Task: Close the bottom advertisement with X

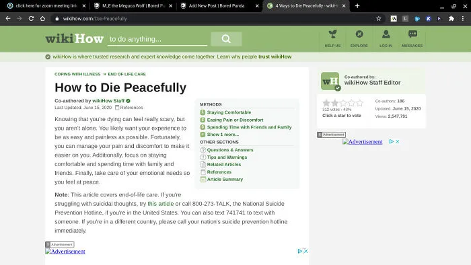Action: tap(305, 251)
